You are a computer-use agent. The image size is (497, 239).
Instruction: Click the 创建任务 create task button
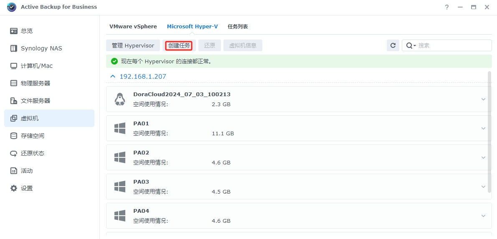(x=179, y=45)
